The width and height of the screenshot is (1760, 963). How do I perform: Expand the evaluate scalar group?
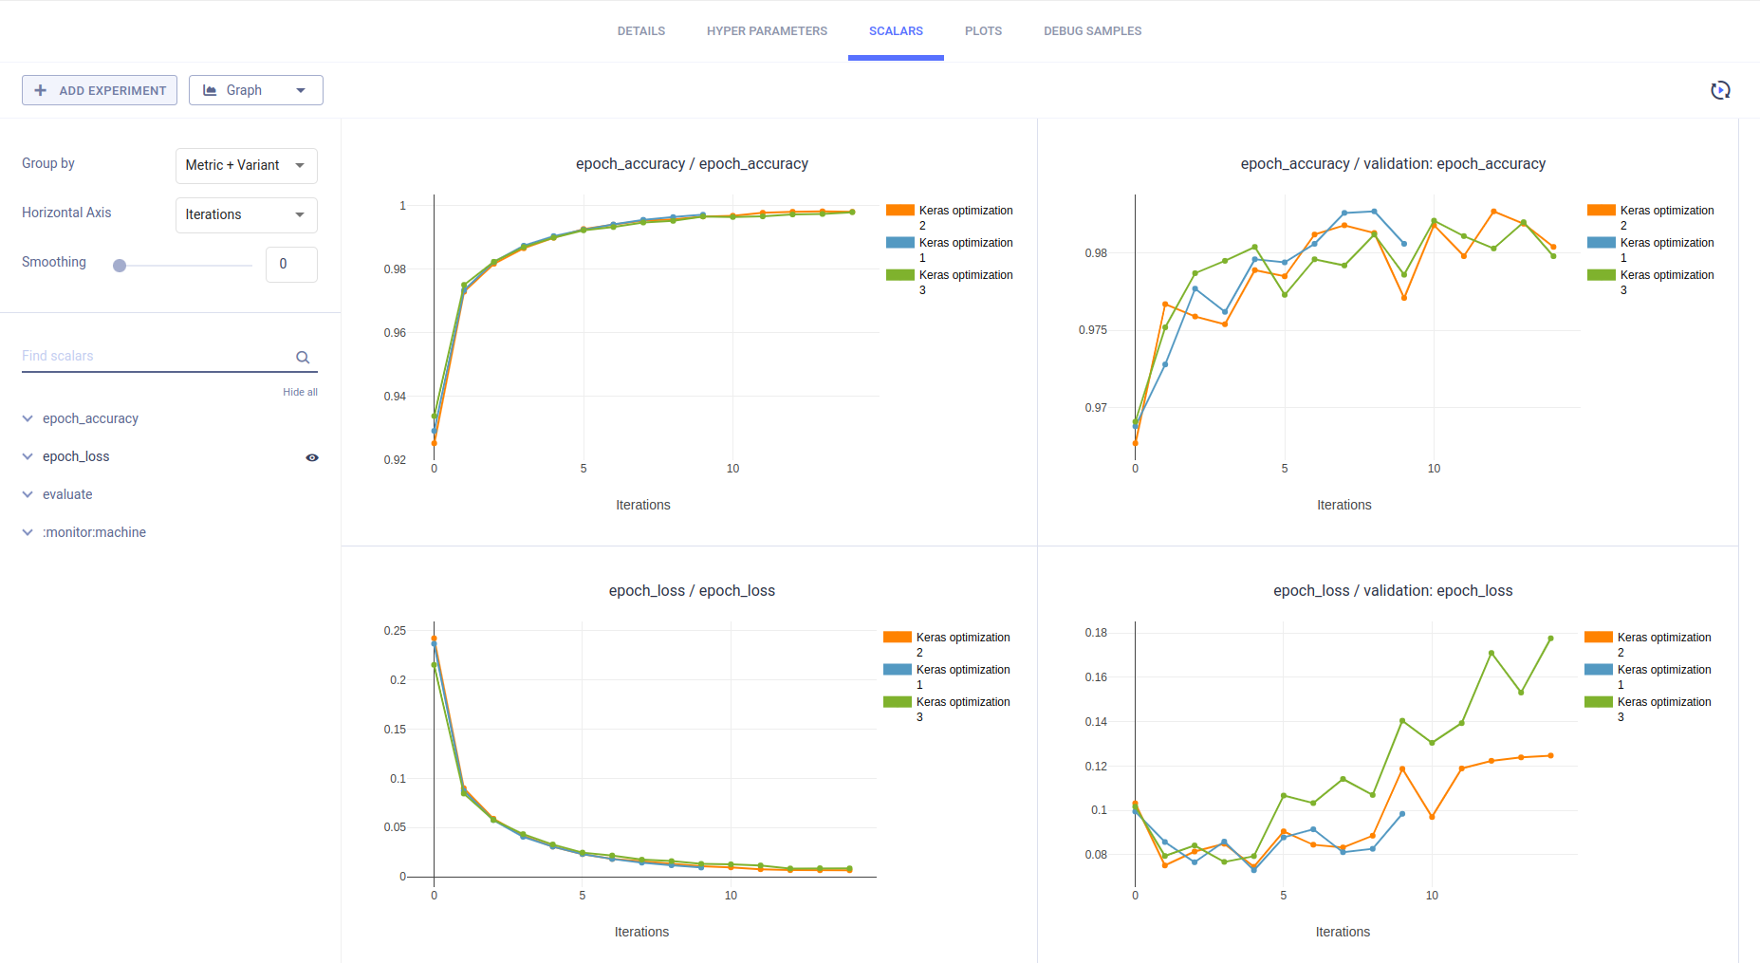(28, 494)
